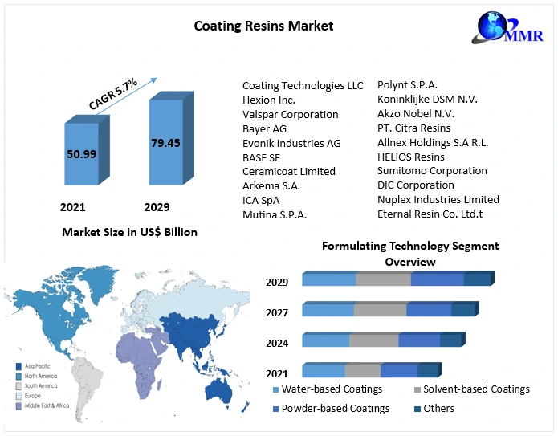This screenshot has height=436, width=558.
Task: Click Hexion Inc. in the company list
Action: click(269, 100)
